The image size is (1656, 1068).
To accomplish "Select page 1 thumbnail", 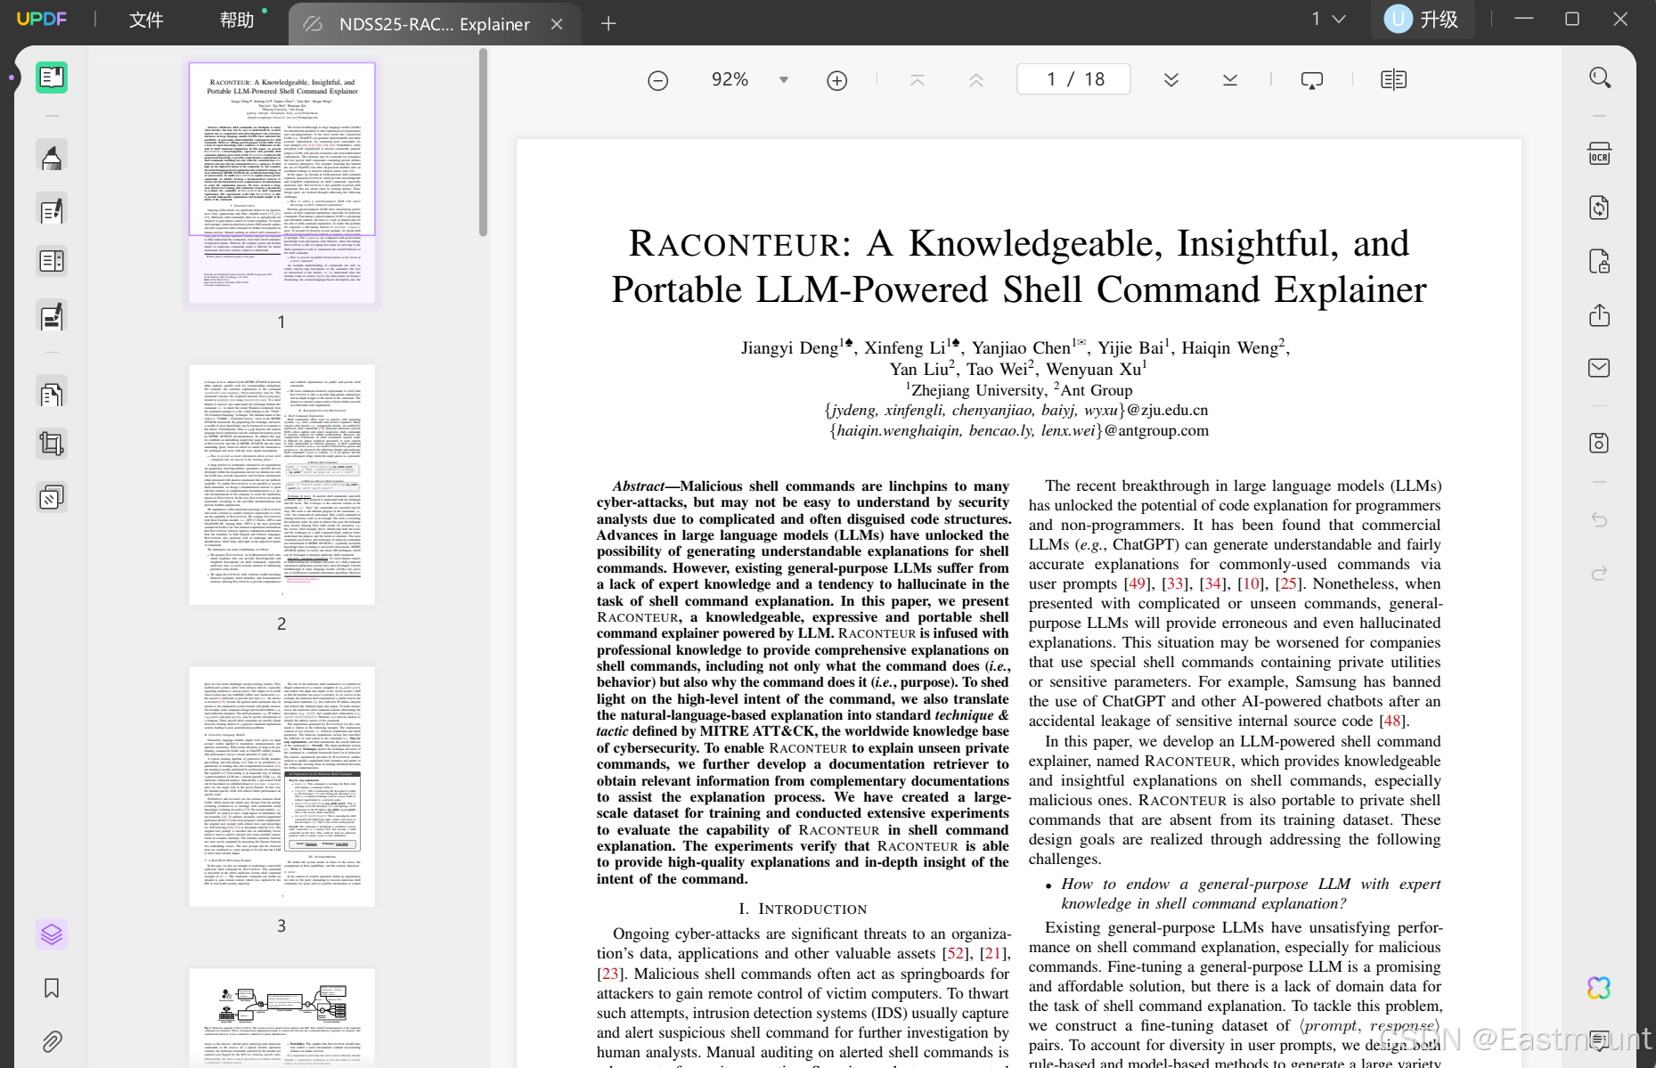I will 281,183.
